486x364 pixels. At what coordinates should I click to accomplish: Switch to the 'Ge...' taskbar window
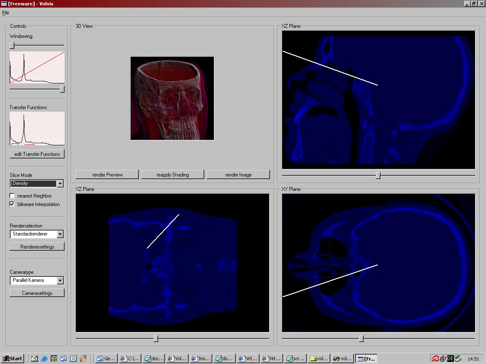[106, 359]
